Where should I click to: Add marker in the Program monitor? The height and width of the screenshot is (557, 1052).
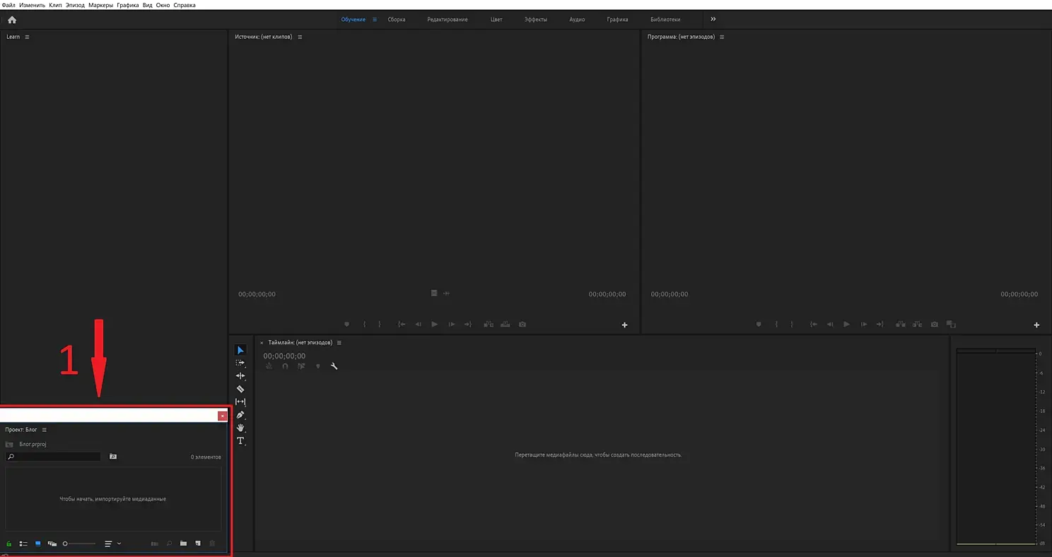click(759, 324)
